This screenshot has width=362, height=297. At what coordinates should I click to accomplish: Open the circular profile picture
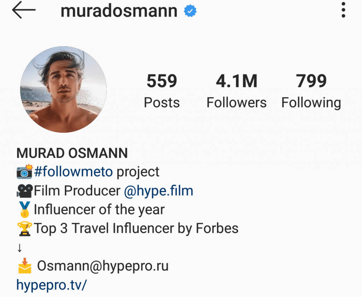[64, 89]
